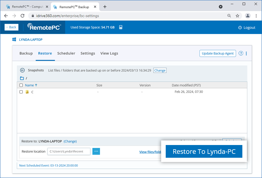Image resolution: width=262 pixels, height=178 pixels.
Task: Click the Snapshots back arrow icon
Action: coord(22,70)
